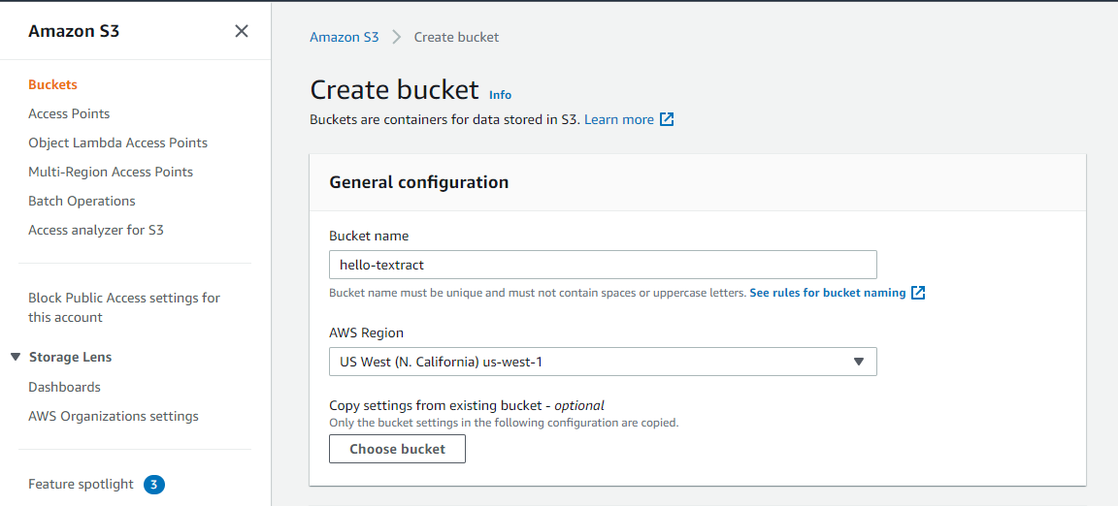Click the General configuration heading
Viewport: 1118px width, 506px height.
click(418, 182)
